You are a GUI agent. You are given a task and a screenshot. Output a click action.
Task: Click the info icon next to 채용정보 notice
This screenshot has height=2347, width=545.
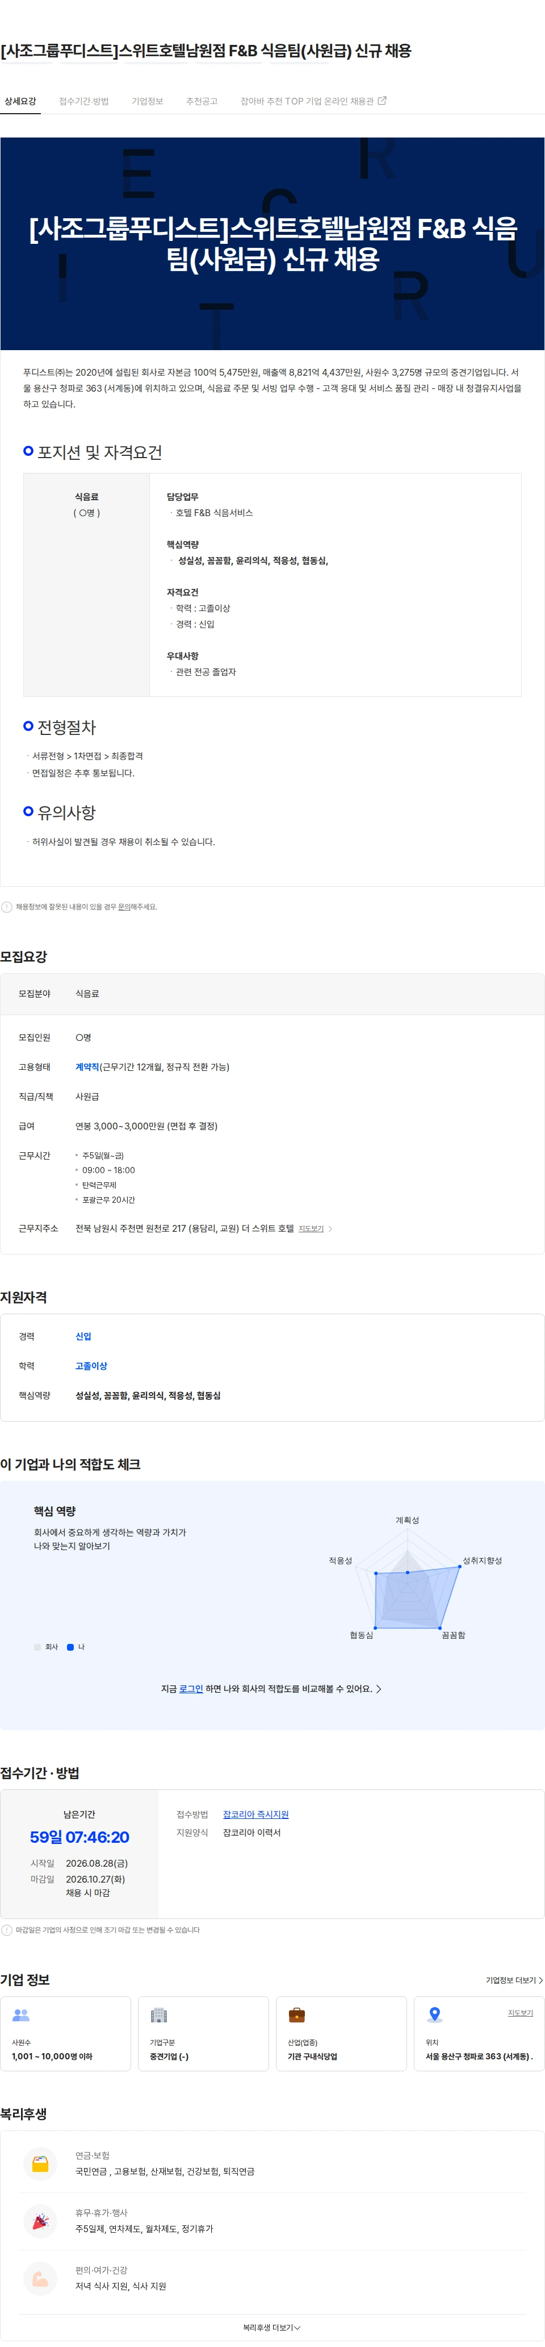(x=7, y=907)
